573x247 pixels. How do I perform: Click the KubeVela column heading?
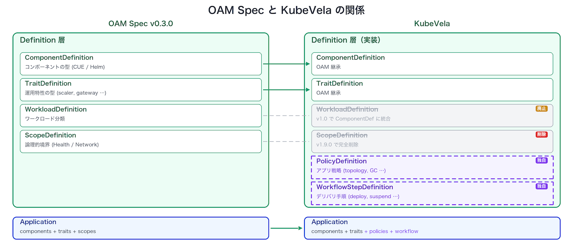[x=432, y=24]
